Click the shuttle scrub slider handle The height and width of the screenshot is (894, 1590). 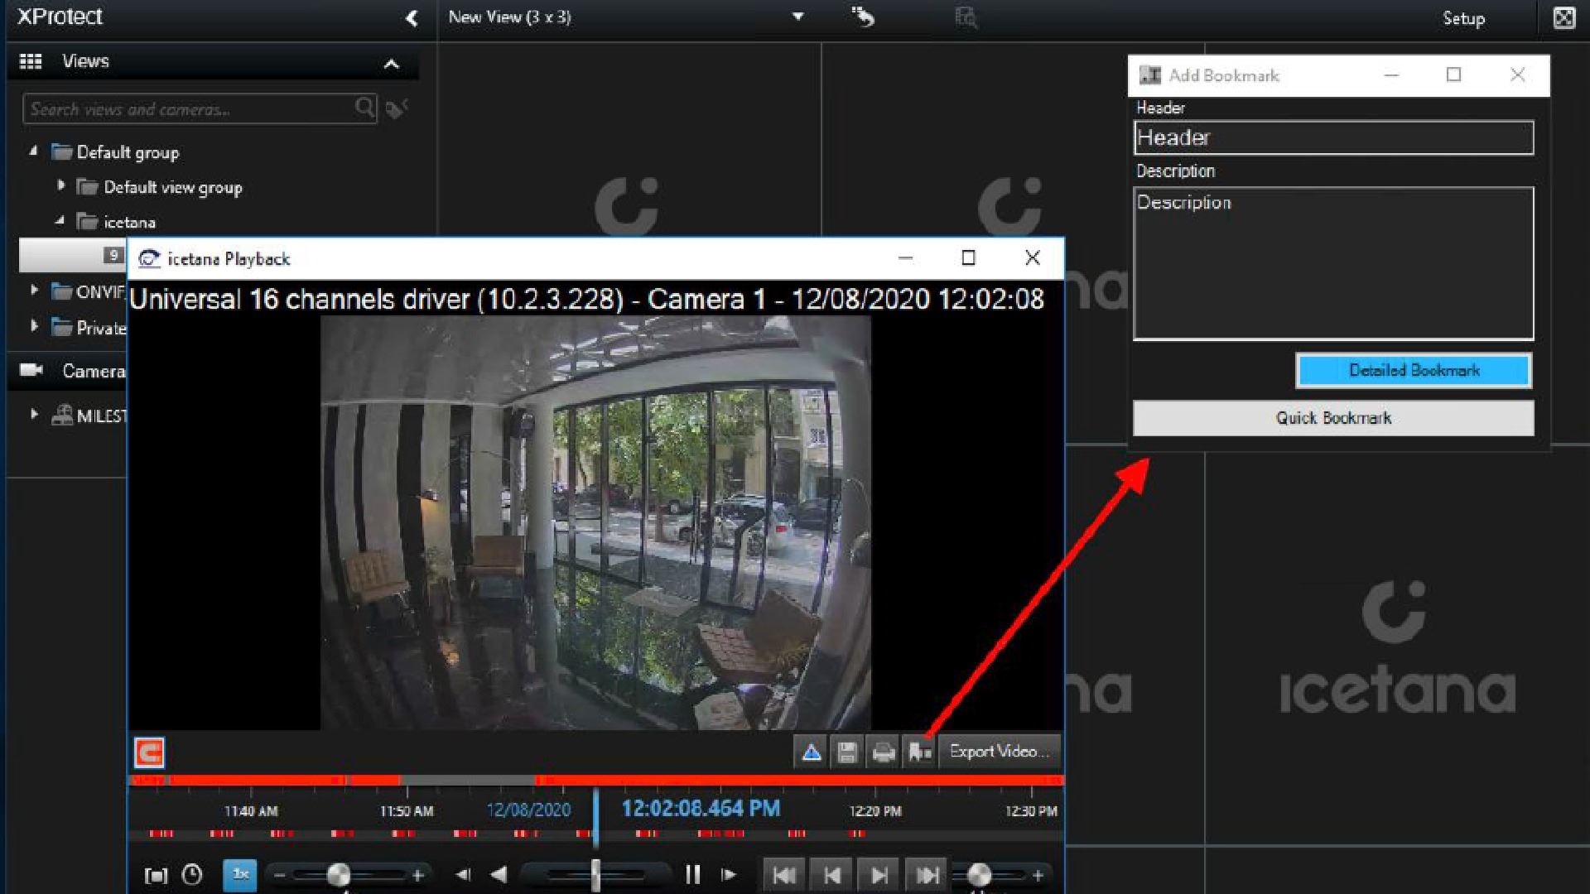click(595, 875)
